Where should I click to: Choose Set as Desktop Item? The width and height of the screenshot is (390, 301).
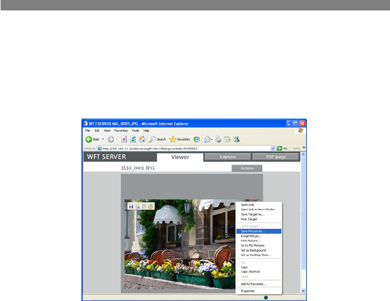pyautogui.click(x=258, y=255)
